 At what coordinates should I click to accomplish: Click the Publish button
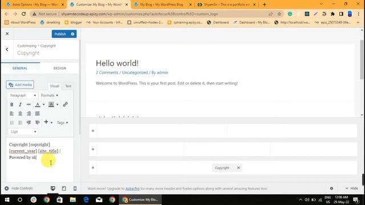click(x=60, y=34)
